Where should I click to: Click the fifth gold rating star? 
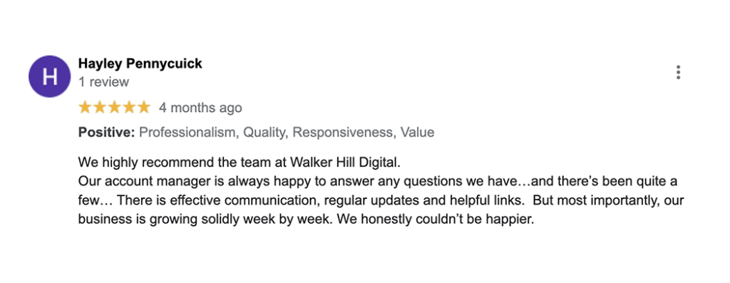(x=143, y=108)
